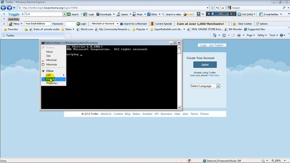The width and height of the screenshot is (290, 163).
Task: Select Move in cmd system menu
Action: (53, 52)
